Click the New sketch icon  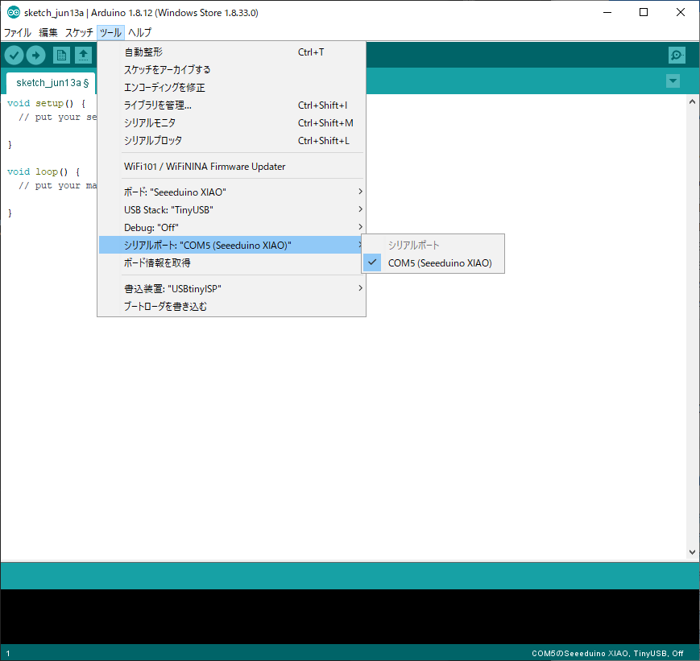point(61,55)
